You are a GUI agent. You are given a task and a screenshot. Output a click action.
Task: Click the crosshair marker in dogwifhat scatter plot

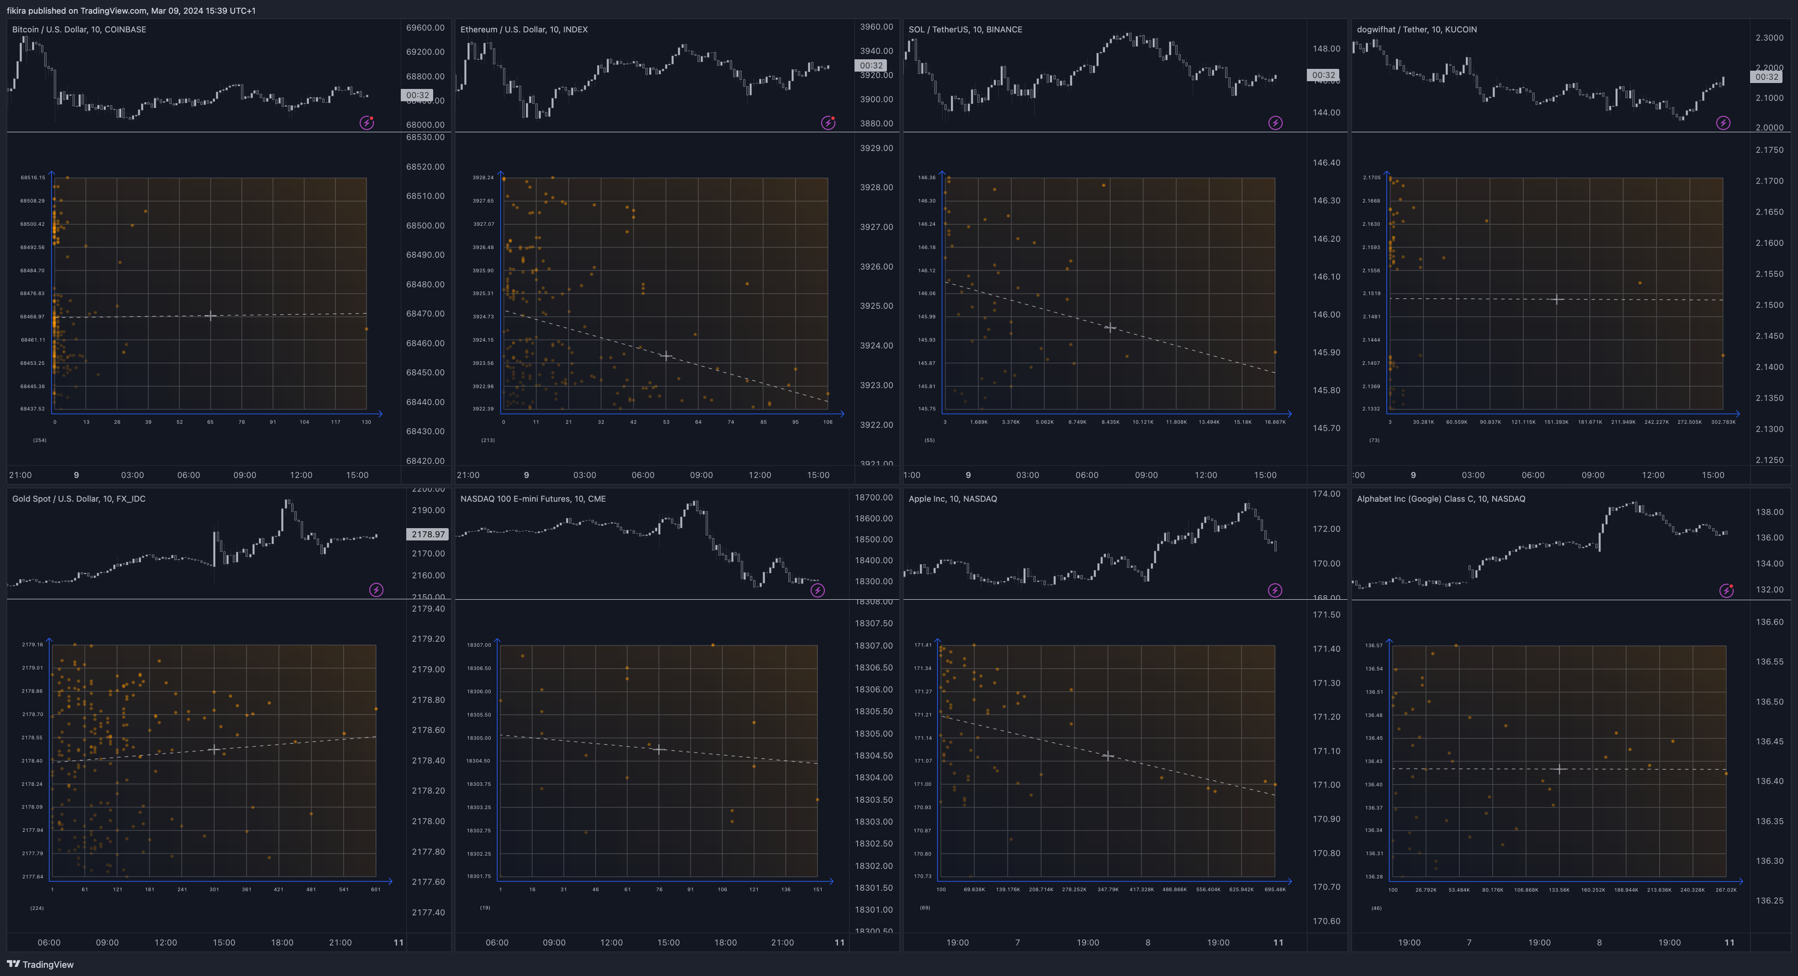[x=1557, y=299]
